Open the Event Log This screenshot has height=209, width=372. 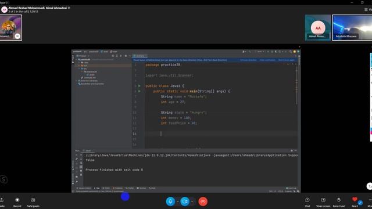click(291, 188)
